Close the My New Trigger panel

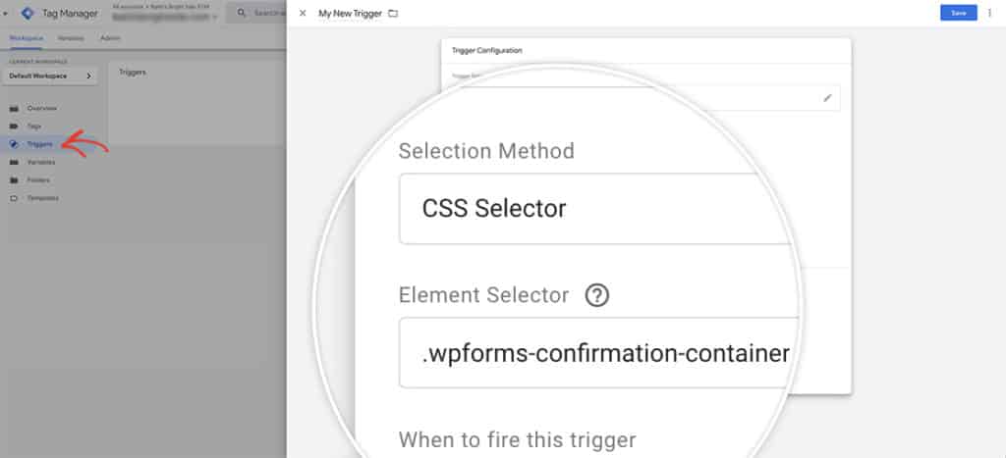pyautogui.click(x=303, y=13)
